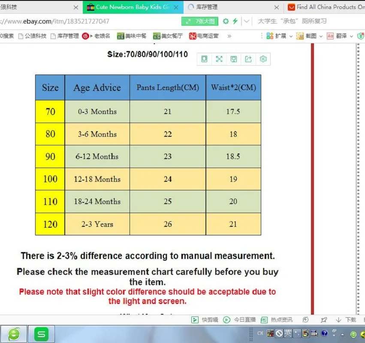
Task: Click the IME help question mark icon
Action: (324, 333)
